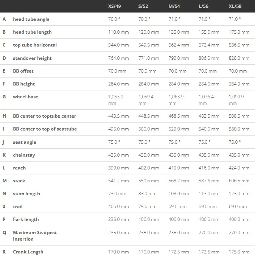This screenshot has width=255, height=258.
Task: Click the Maximum Seatpost Insertion label
Action: 35,236
